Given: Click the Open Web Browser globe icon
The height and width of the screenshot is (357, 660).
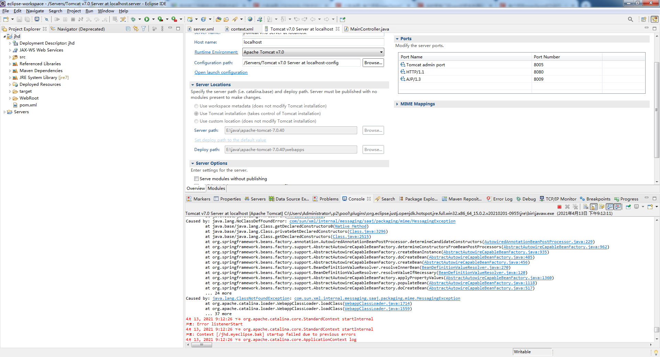Looking at the screenshot, I should coord(250,19).
